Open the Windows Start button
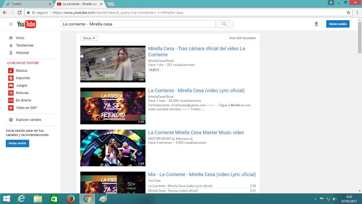Image resolution: width=362 pixels, height=204 pixels. point(6,199)
